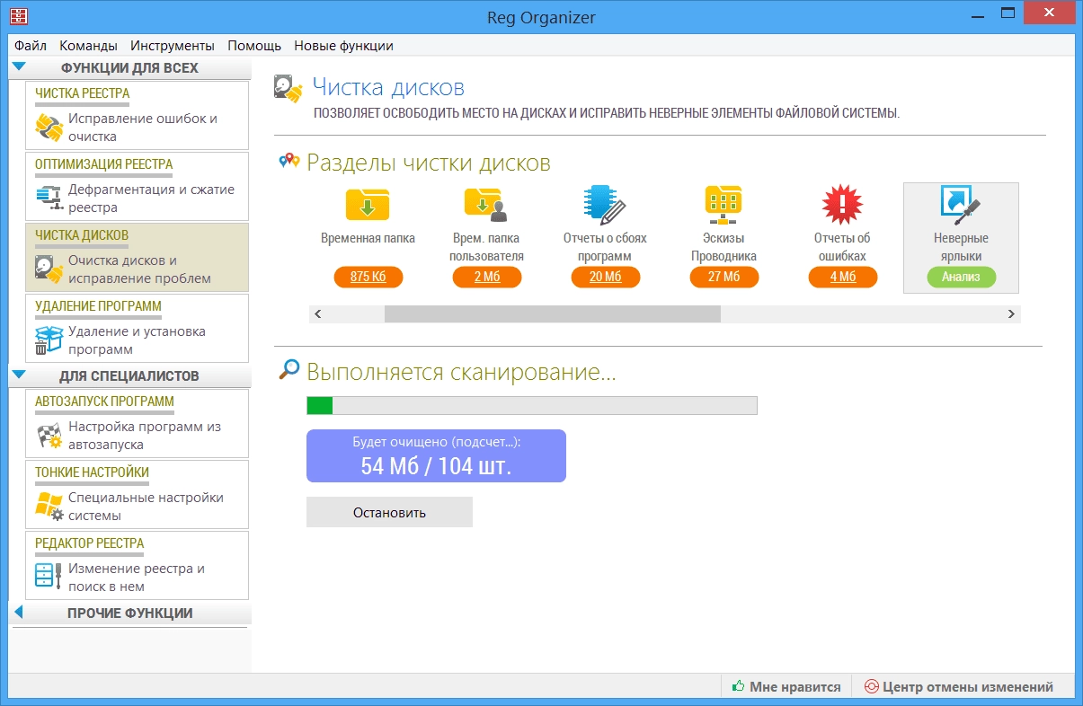Click the invalid shortcuts icon
The image size is (1083, 706).
pos(961,205)
